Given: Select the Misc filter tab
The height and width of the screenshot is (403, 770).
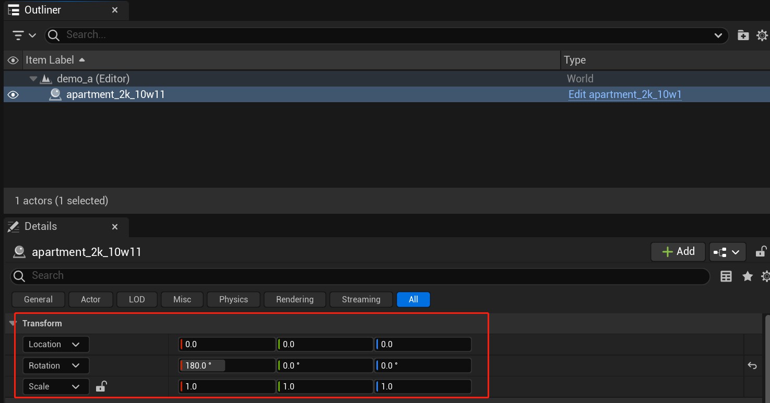Looking at the screenshot, I should (182, 299).
